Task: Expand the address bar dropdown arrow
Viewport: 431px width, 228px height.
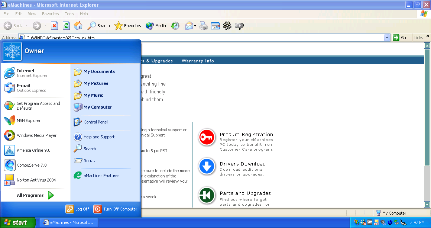Action: [x=387, y=38]
